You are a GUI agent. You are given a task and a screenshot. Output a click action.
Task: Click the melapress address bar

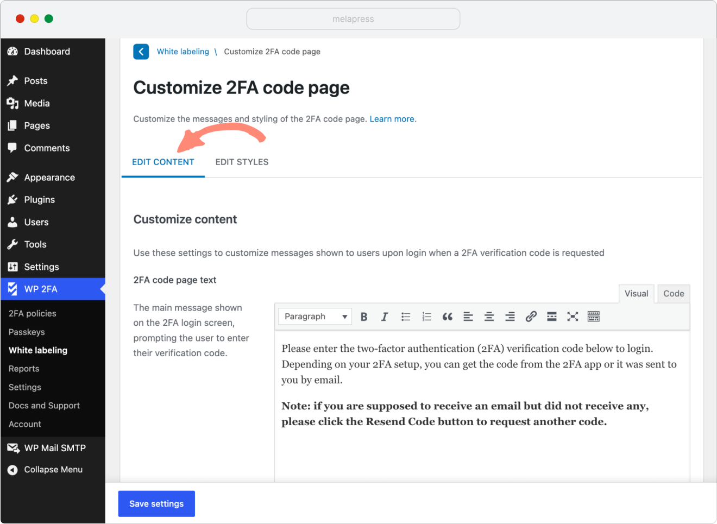[x=353, y=19]
